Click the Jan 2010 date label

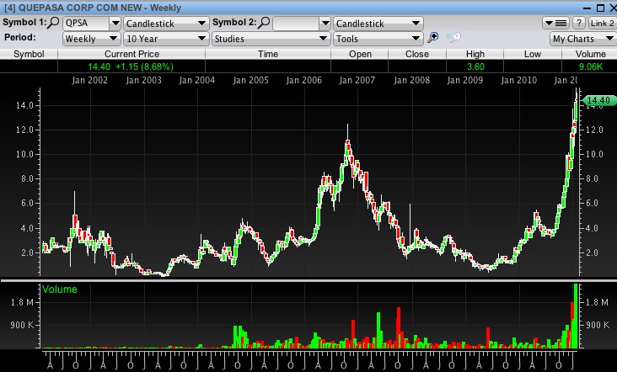click(x=518, y=80)
